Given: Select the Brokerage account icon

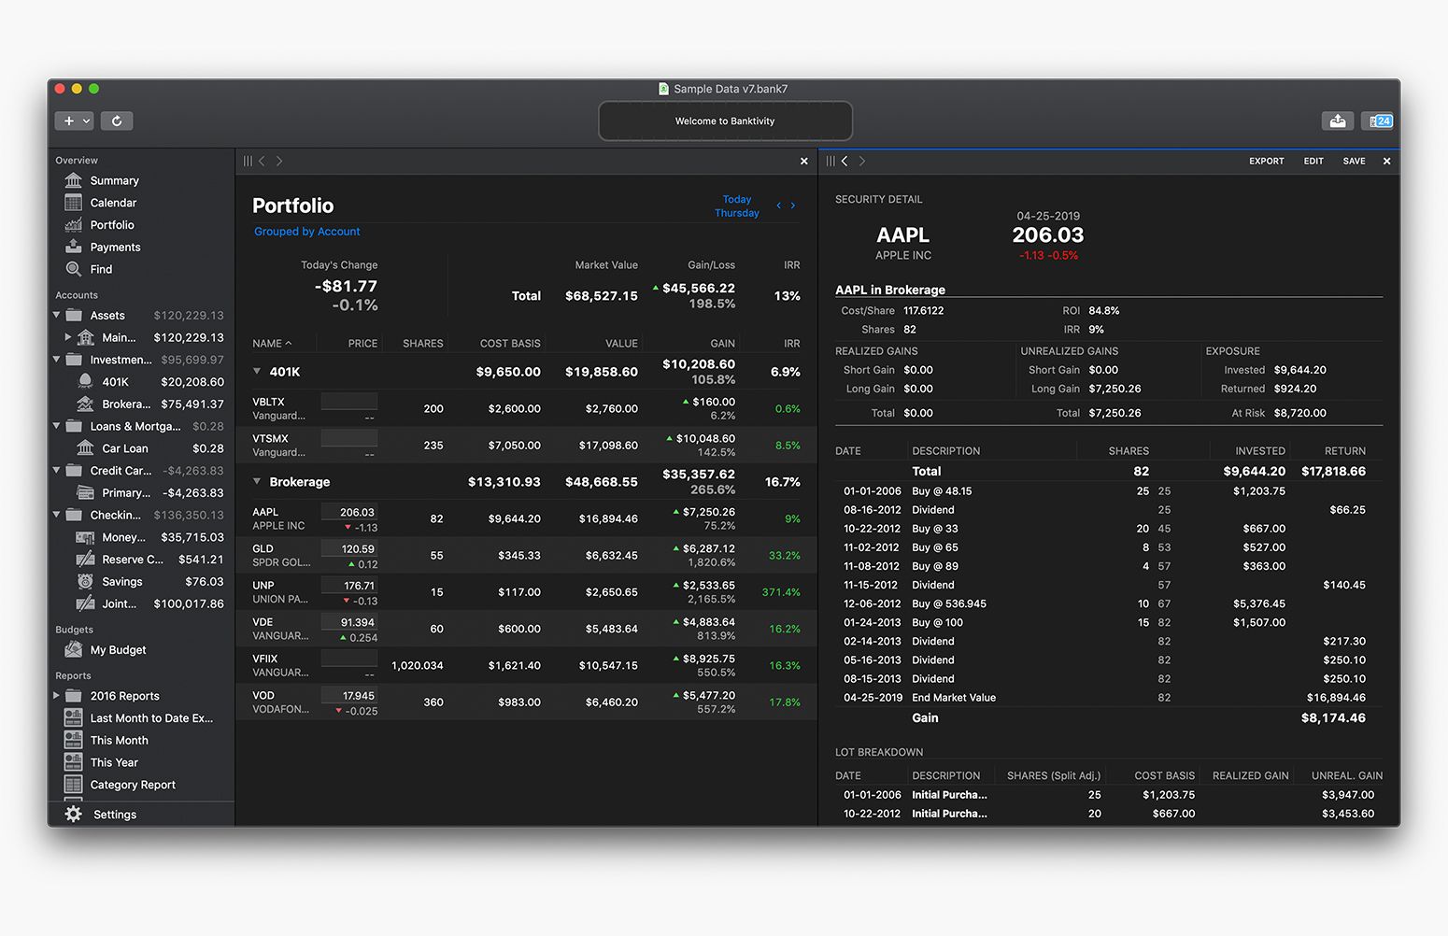Looking at the screenshot, I should coord(85,404).
